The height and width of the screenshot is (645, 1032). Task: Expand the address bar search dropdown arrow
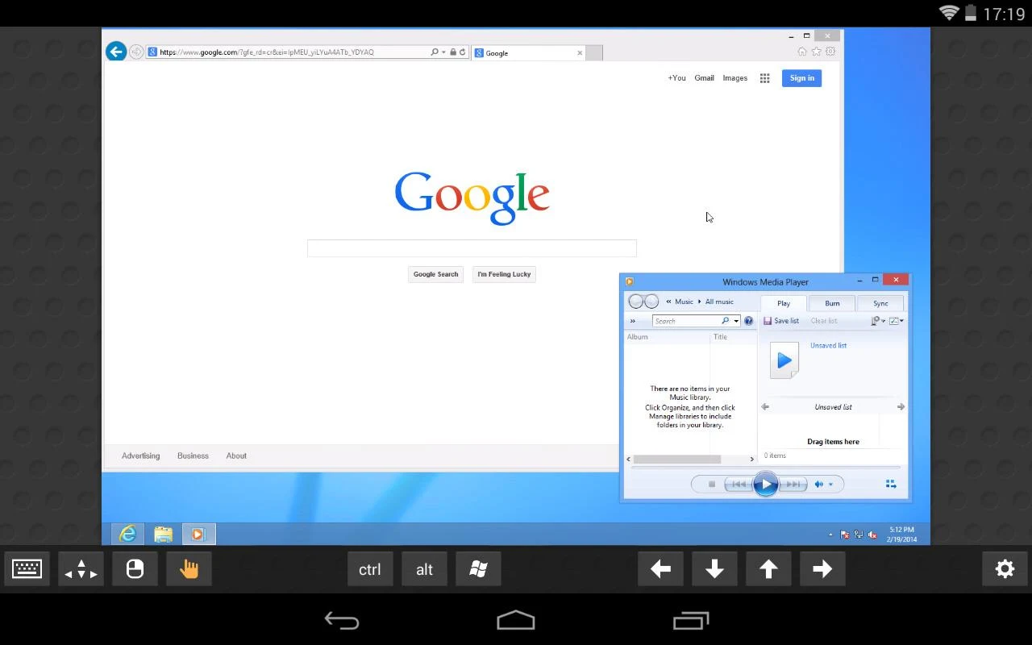[x=443, y=52]
